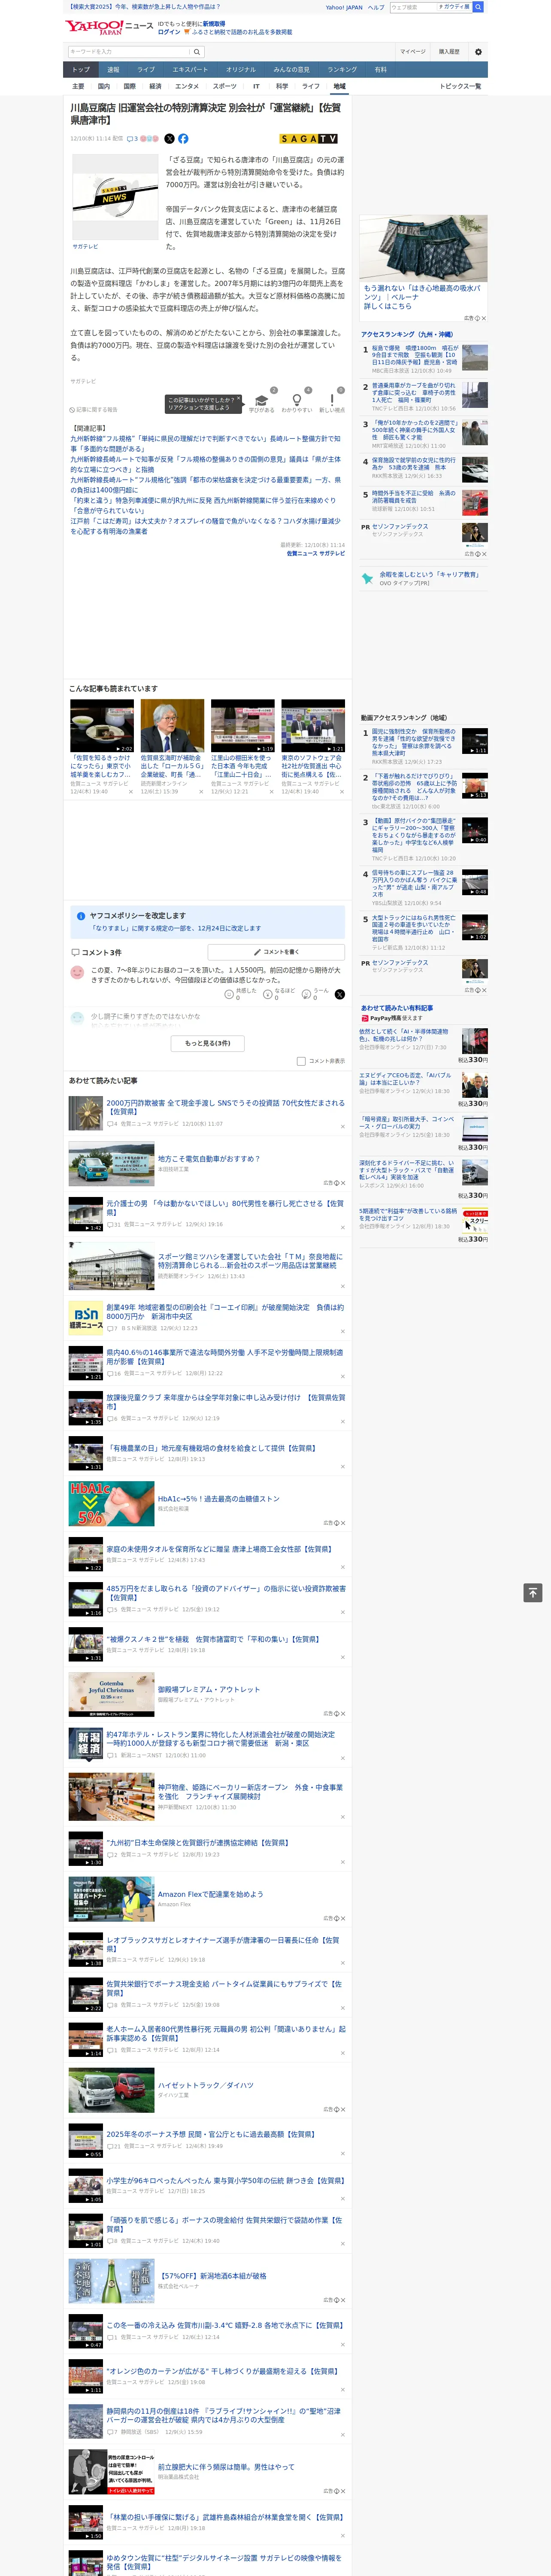Open the ランキング tab

tap(342, 70)
